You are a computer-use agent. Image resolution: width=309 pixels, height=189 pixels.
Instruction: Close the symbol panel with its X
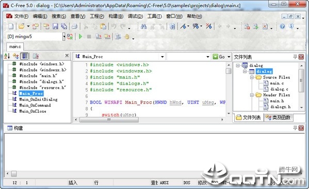click(67, 56)
